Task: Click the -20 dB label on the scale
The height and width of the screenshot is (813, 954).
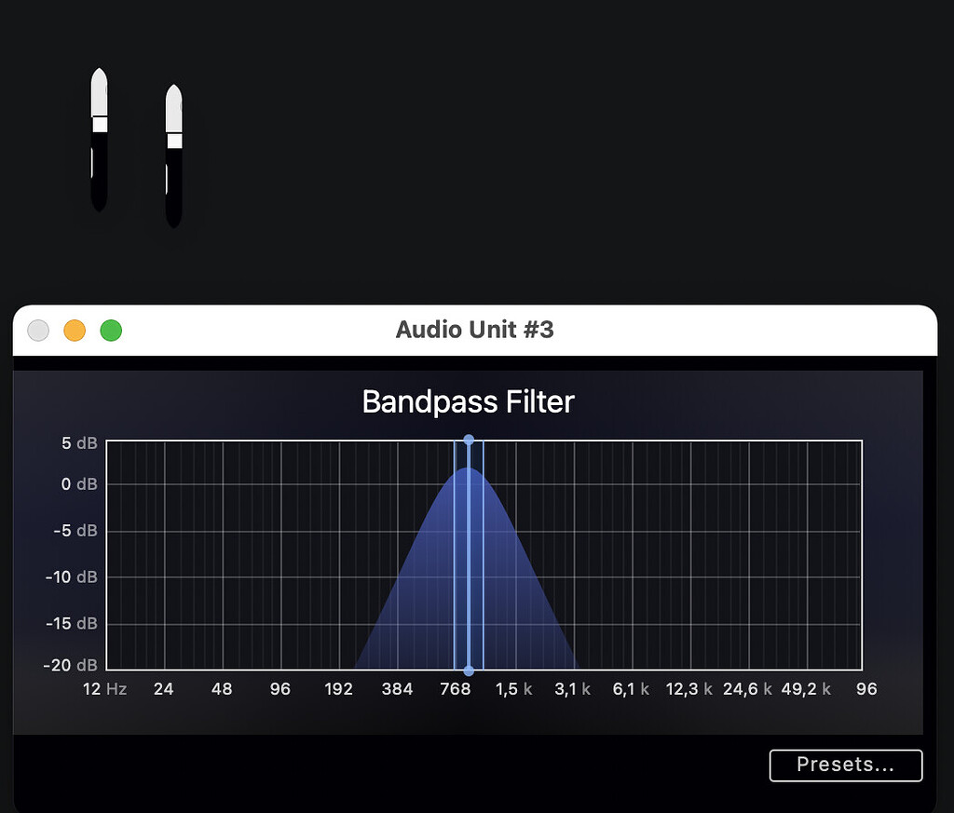Action: point(70,665)
